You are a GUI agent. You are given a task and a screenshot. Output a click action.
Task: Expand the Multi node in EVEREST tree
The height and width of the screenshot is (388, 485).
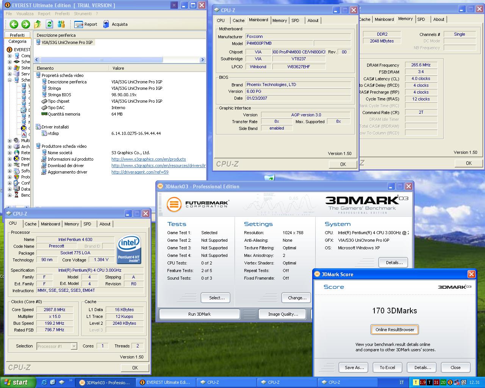point(10,141)
